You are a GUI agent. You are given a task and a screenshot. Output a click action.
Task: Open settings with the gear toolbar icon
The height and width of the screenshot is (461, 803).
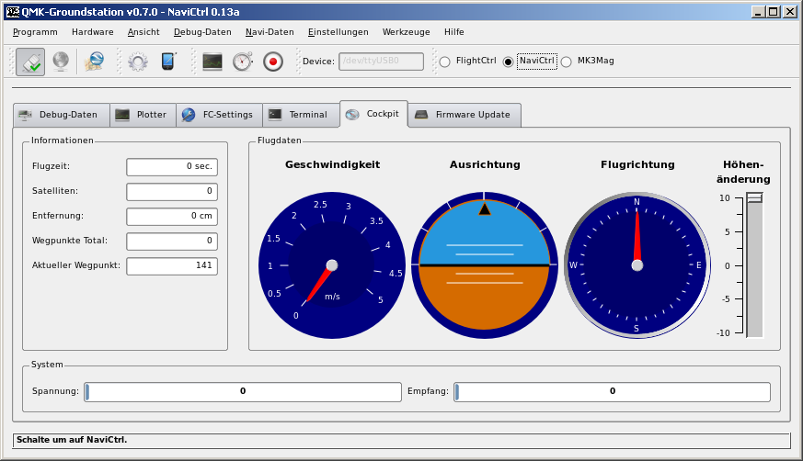coord(138,62)
